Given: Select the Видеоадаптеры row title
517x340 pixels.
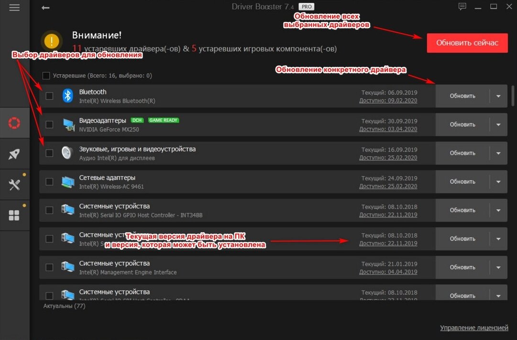Looking at the screenshot, I should tap(102, 121).
